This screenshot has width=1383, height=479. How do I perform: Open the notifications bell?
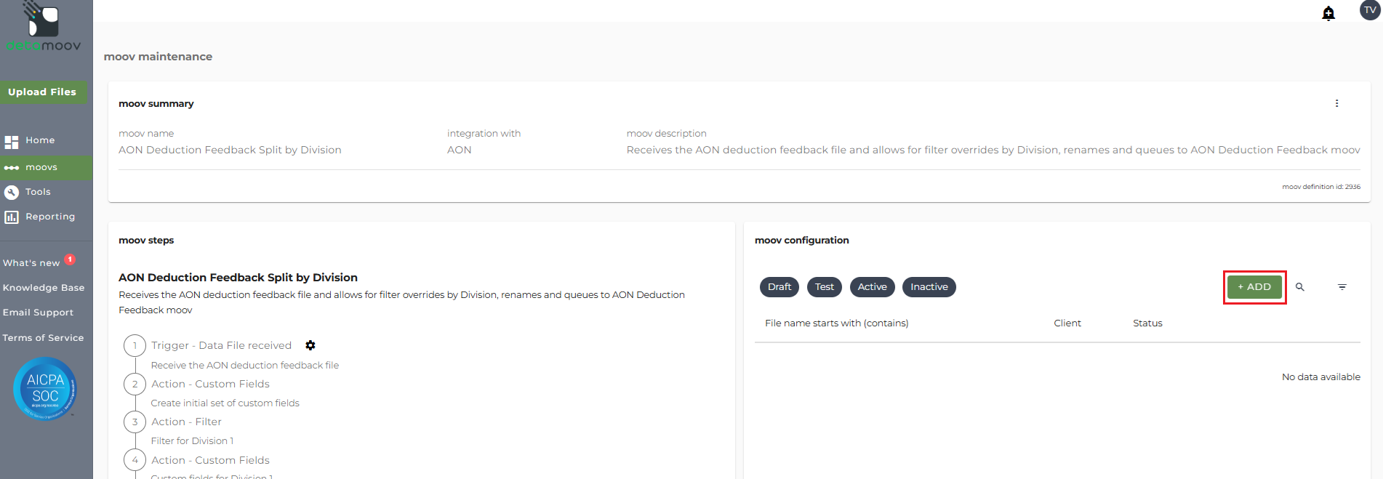1328,13
